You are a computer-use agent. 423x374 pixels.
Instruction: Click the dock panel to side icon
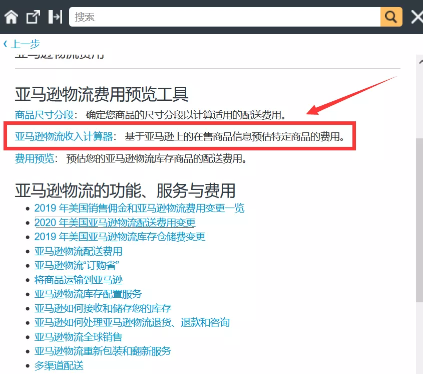55,17
